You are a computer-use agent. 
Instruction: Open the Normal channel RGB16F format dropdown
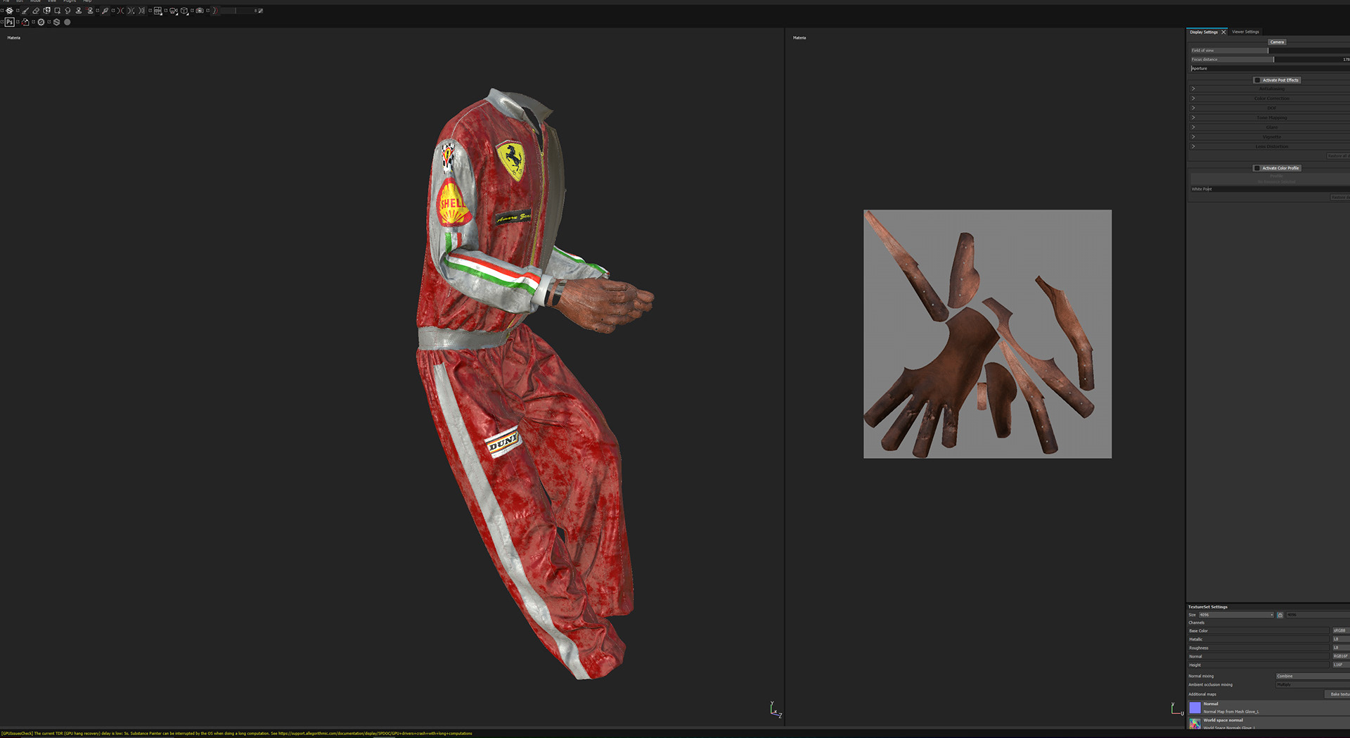pos(1341,656)
